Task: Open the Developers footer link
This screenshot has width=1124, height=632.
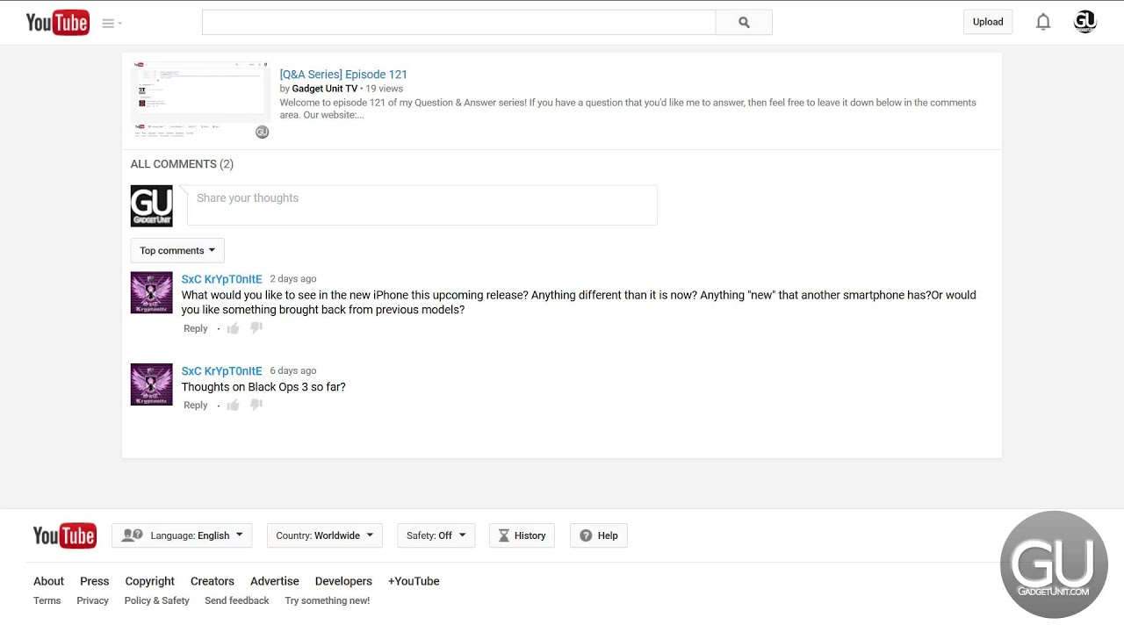Action: click(343, 581)
